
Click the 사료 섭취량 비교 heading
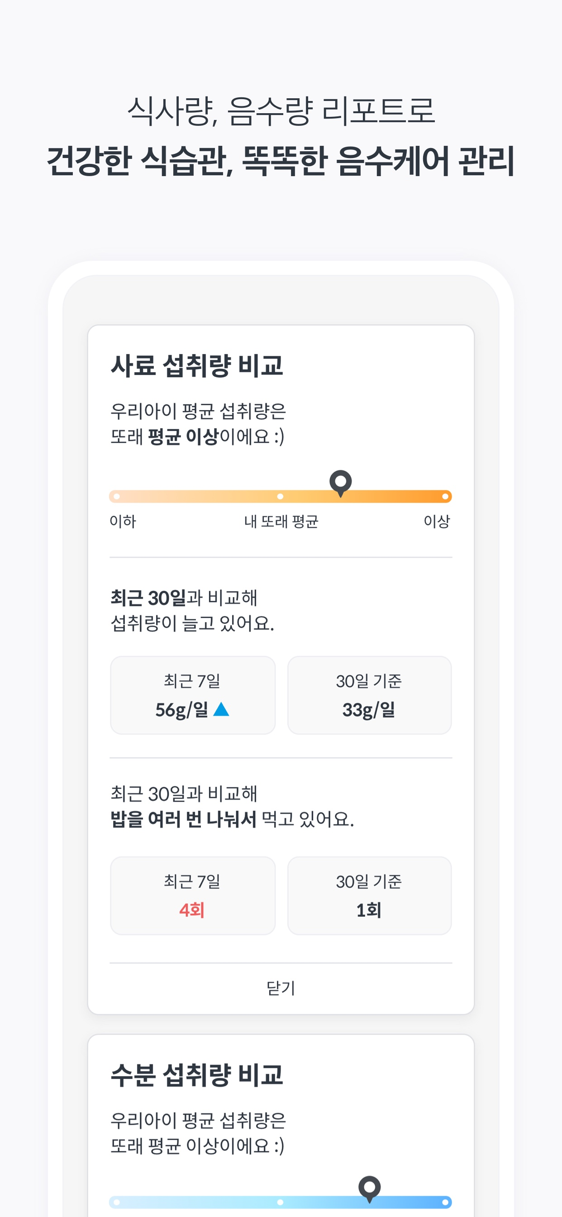pyautogui.click(x=196, y=366)
